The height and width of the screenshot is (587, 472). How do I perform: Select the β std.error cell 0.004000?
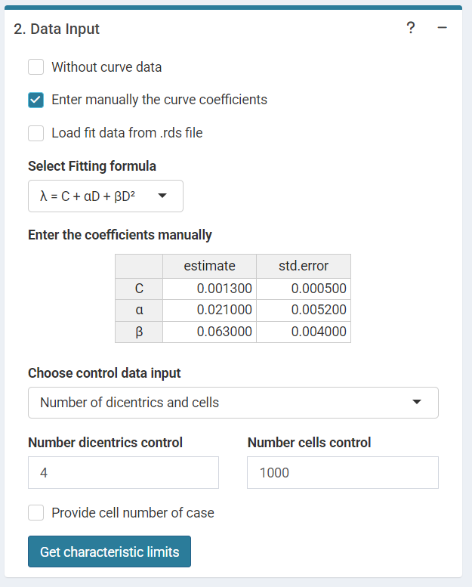(x=304, y=332)
